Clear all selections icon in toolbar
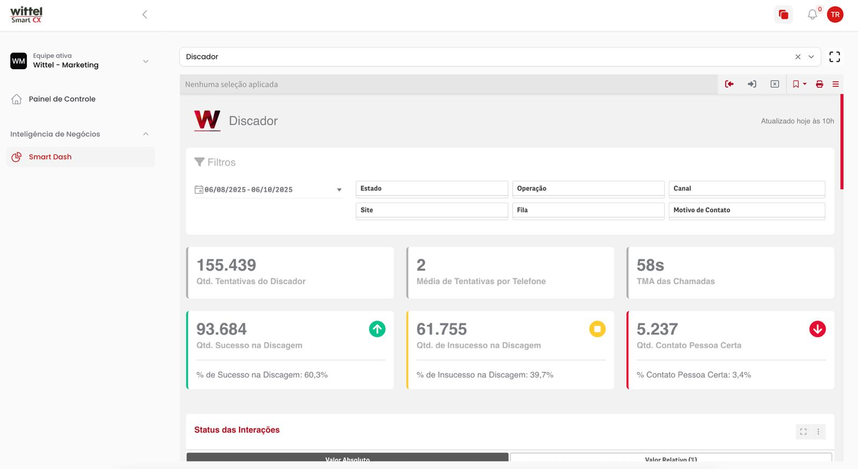The width and height of the screenshot is (858, 469). pos(775,84)
